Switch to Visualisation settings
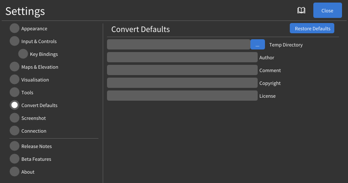The image size is (348, 183). point(15,80)
